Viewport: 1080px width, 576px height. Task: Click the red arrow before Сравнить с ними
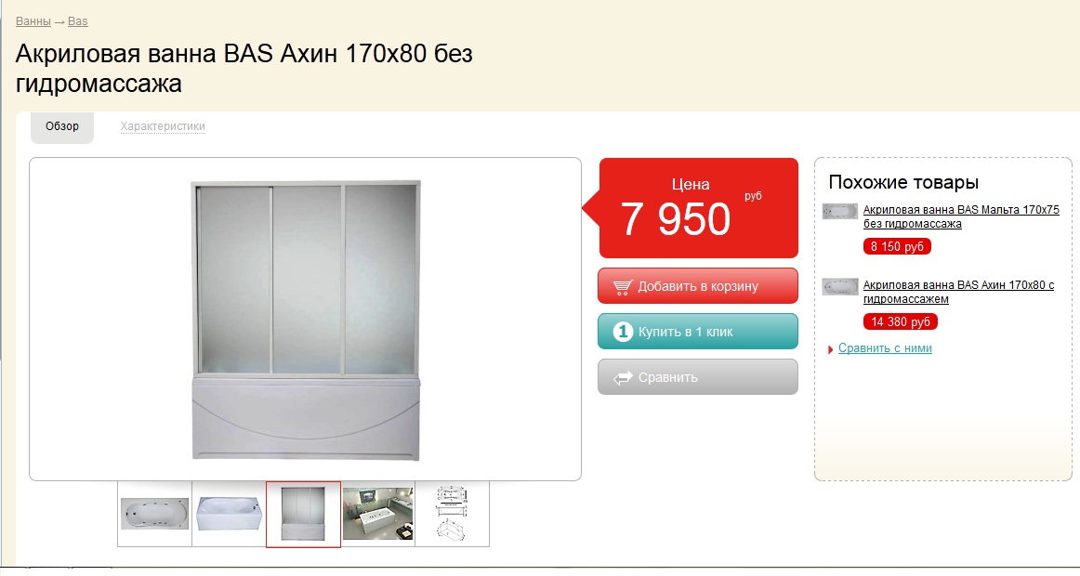831,349
